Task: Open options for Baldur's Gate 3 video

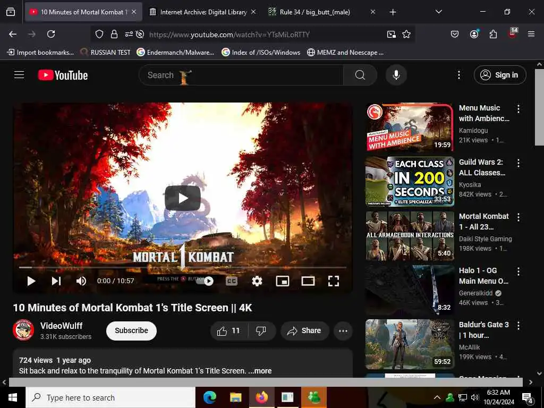Action: [x=518, y=326]
